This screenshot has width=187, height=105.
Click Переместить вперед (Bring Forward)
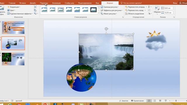(135, 7)
